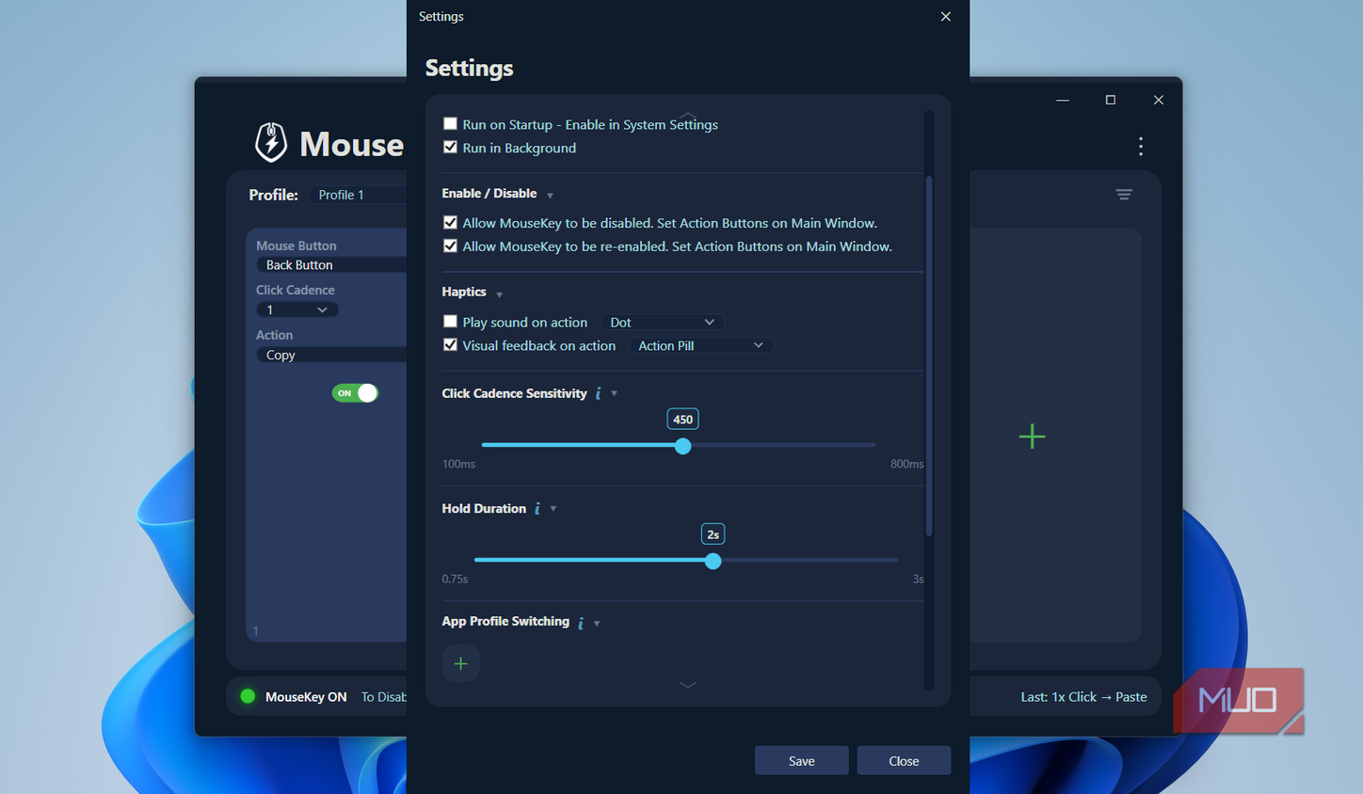Image resolution: width=1363 pixels, height=794 pixels.
Task: Open the three-dot menu in MouseKey window
Action: pos(1141,146)
